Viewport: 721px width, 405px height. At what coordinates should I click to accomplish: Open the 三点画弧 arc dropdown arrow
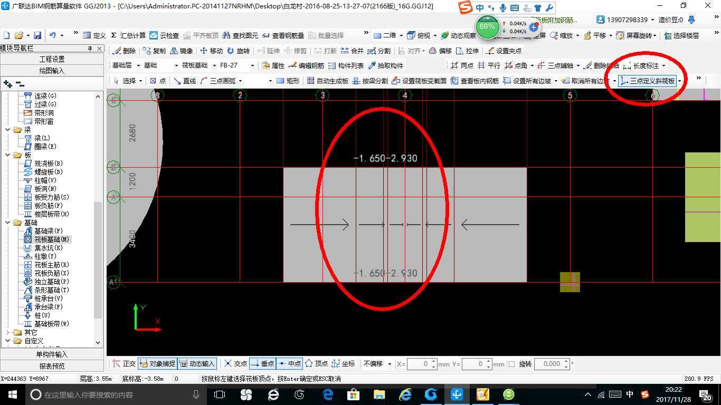coord(240,81)
